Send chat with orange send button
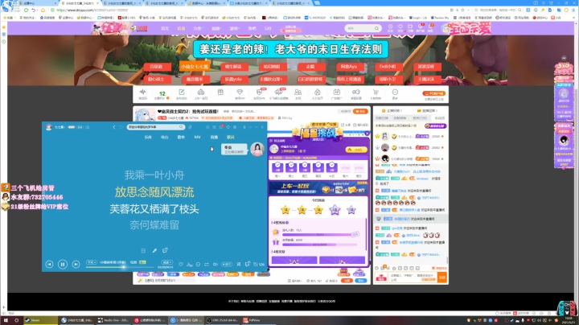This screenshot has width=579, height=325. point(442,277)
